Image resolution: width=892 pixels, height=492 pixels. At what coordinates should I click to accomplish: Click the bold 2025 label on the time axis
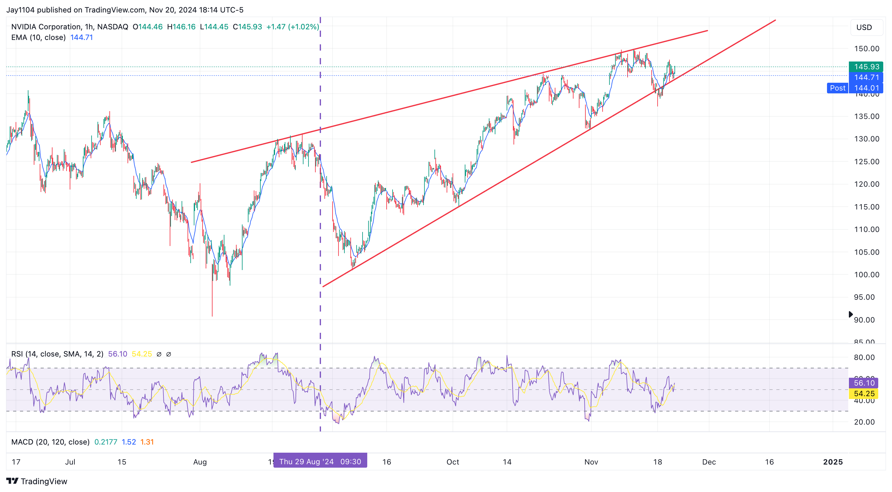click(x=833, y=462)
